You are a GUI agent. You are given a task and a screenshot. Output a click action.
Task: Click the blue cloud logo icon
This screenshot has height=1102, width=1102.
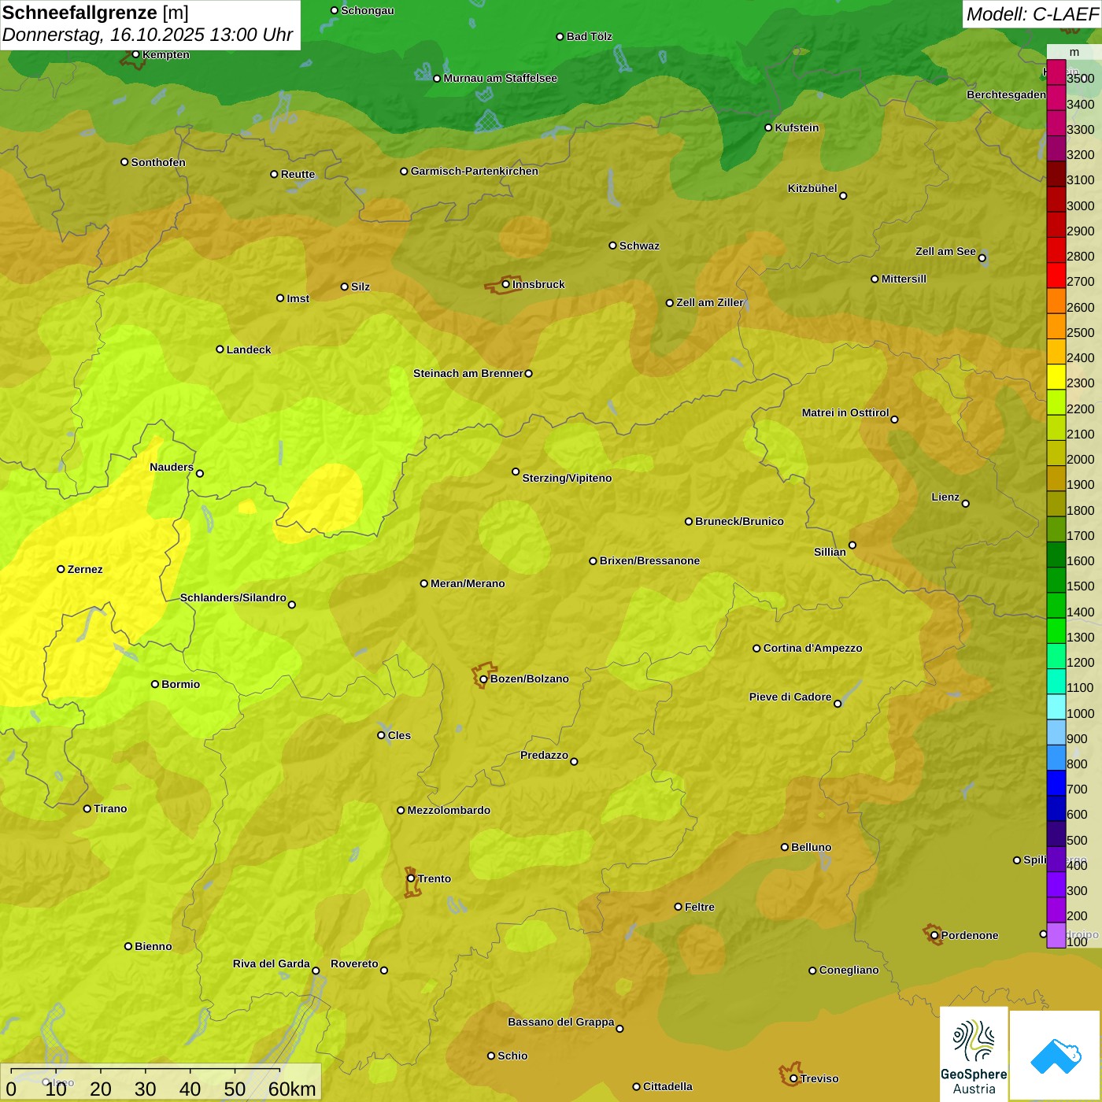coord(1056,1056)
